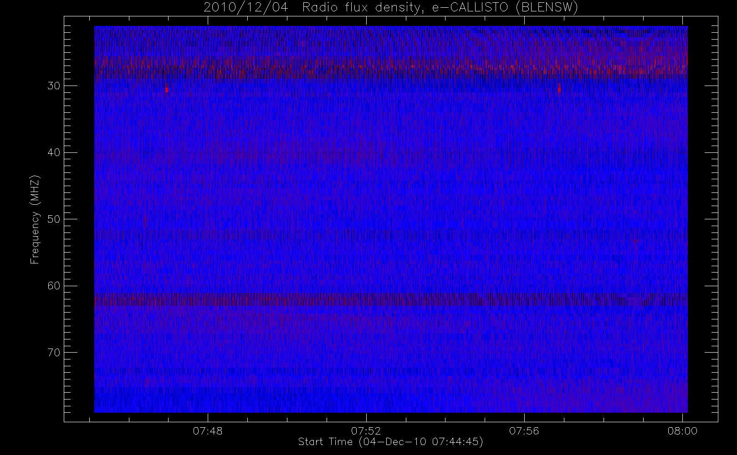Click the 50 frequency tick label
The height and width of the screenshot is (455, 737).
point(53,219)
